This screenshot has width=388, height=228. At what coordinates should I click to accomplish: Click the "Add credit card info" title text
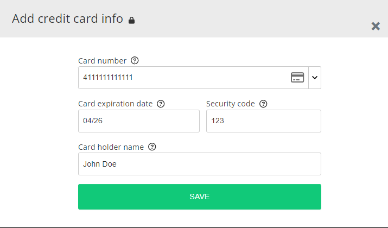point(68,18)
